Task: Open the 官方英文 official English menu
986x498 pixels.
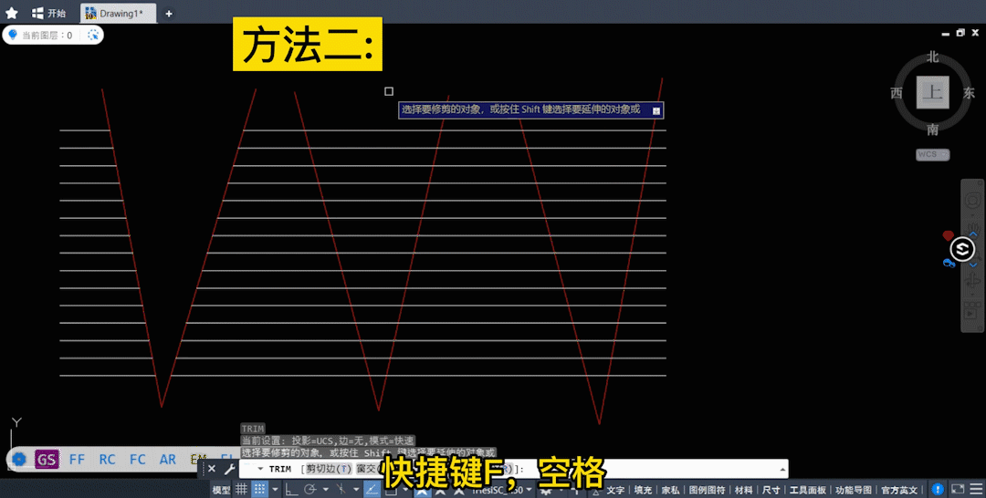Action: coord(899,490)
